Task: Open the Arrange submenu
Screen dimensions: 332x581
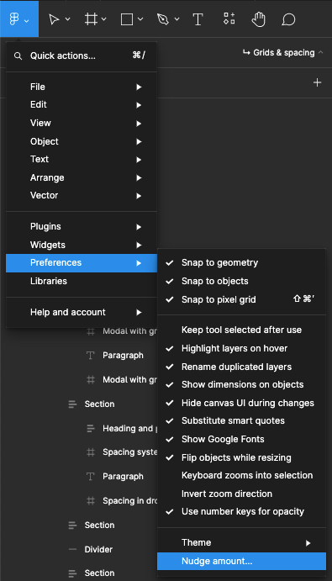Action: pyautogui.click(x=82, y=177)
